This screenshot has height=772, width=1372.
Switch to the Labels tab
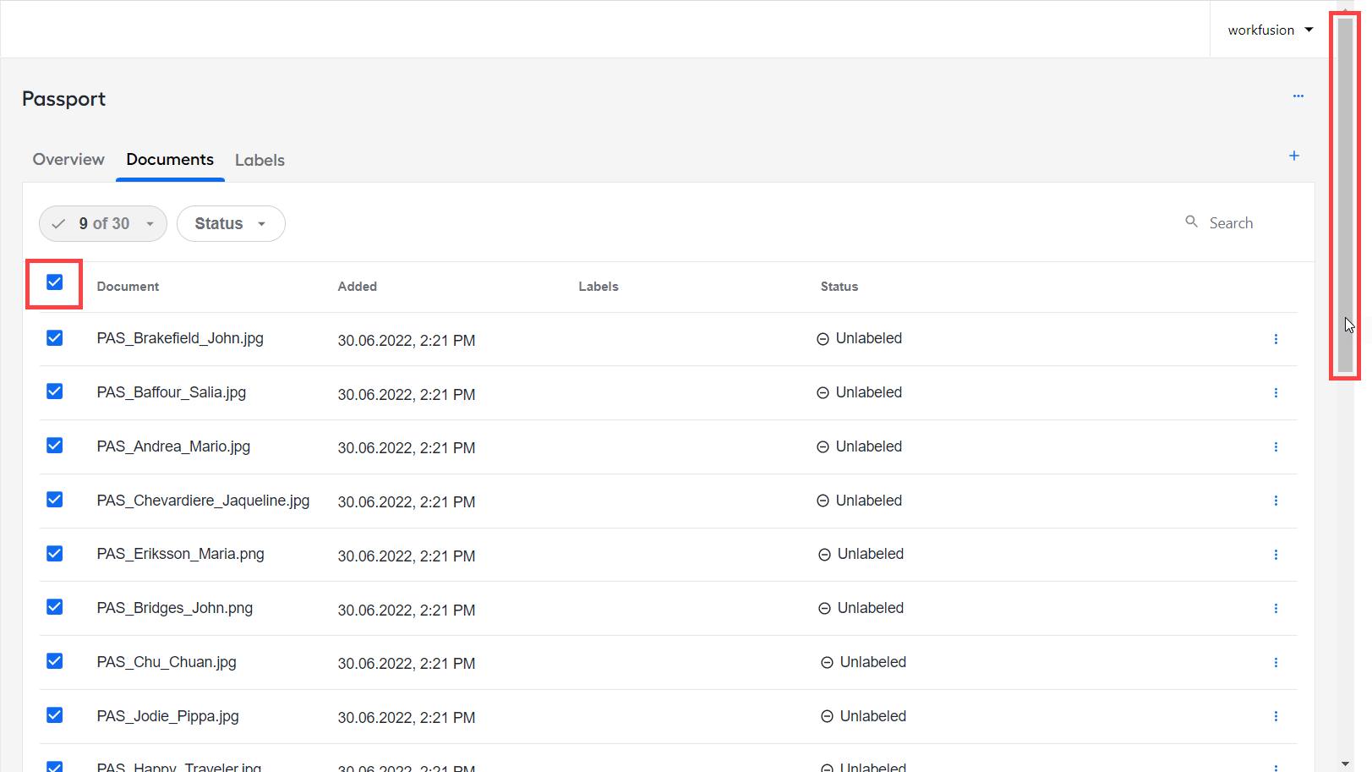(260, 161)
